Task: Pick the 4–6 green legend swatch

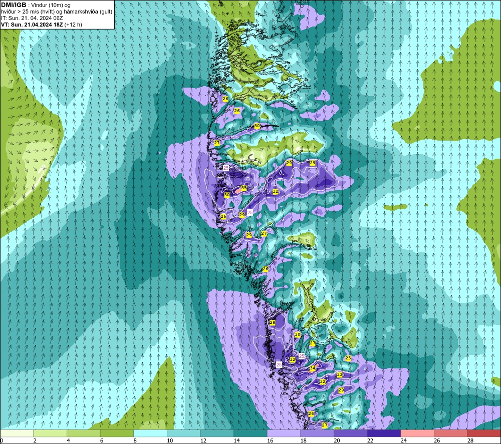Action: (83, 433)
